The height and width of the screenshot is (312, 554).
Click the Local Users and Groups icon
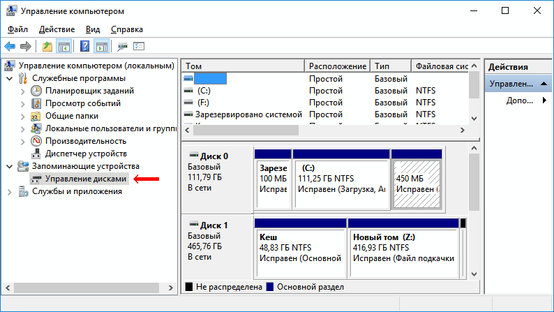(36, 128)
